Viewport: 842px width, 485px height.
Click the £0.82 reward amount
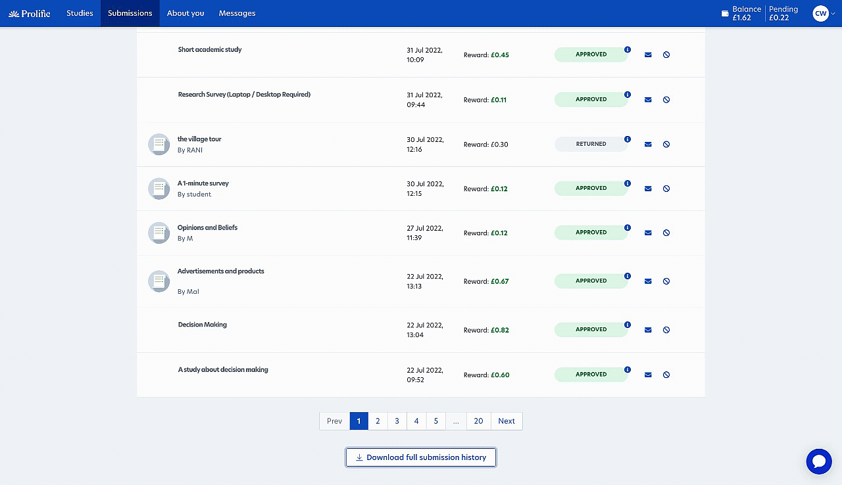(x=500, y=330)
